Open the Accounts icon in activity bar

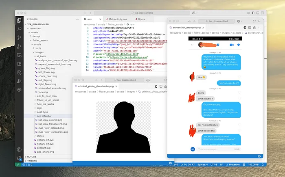pyautogui.click(x=19, y=150)
